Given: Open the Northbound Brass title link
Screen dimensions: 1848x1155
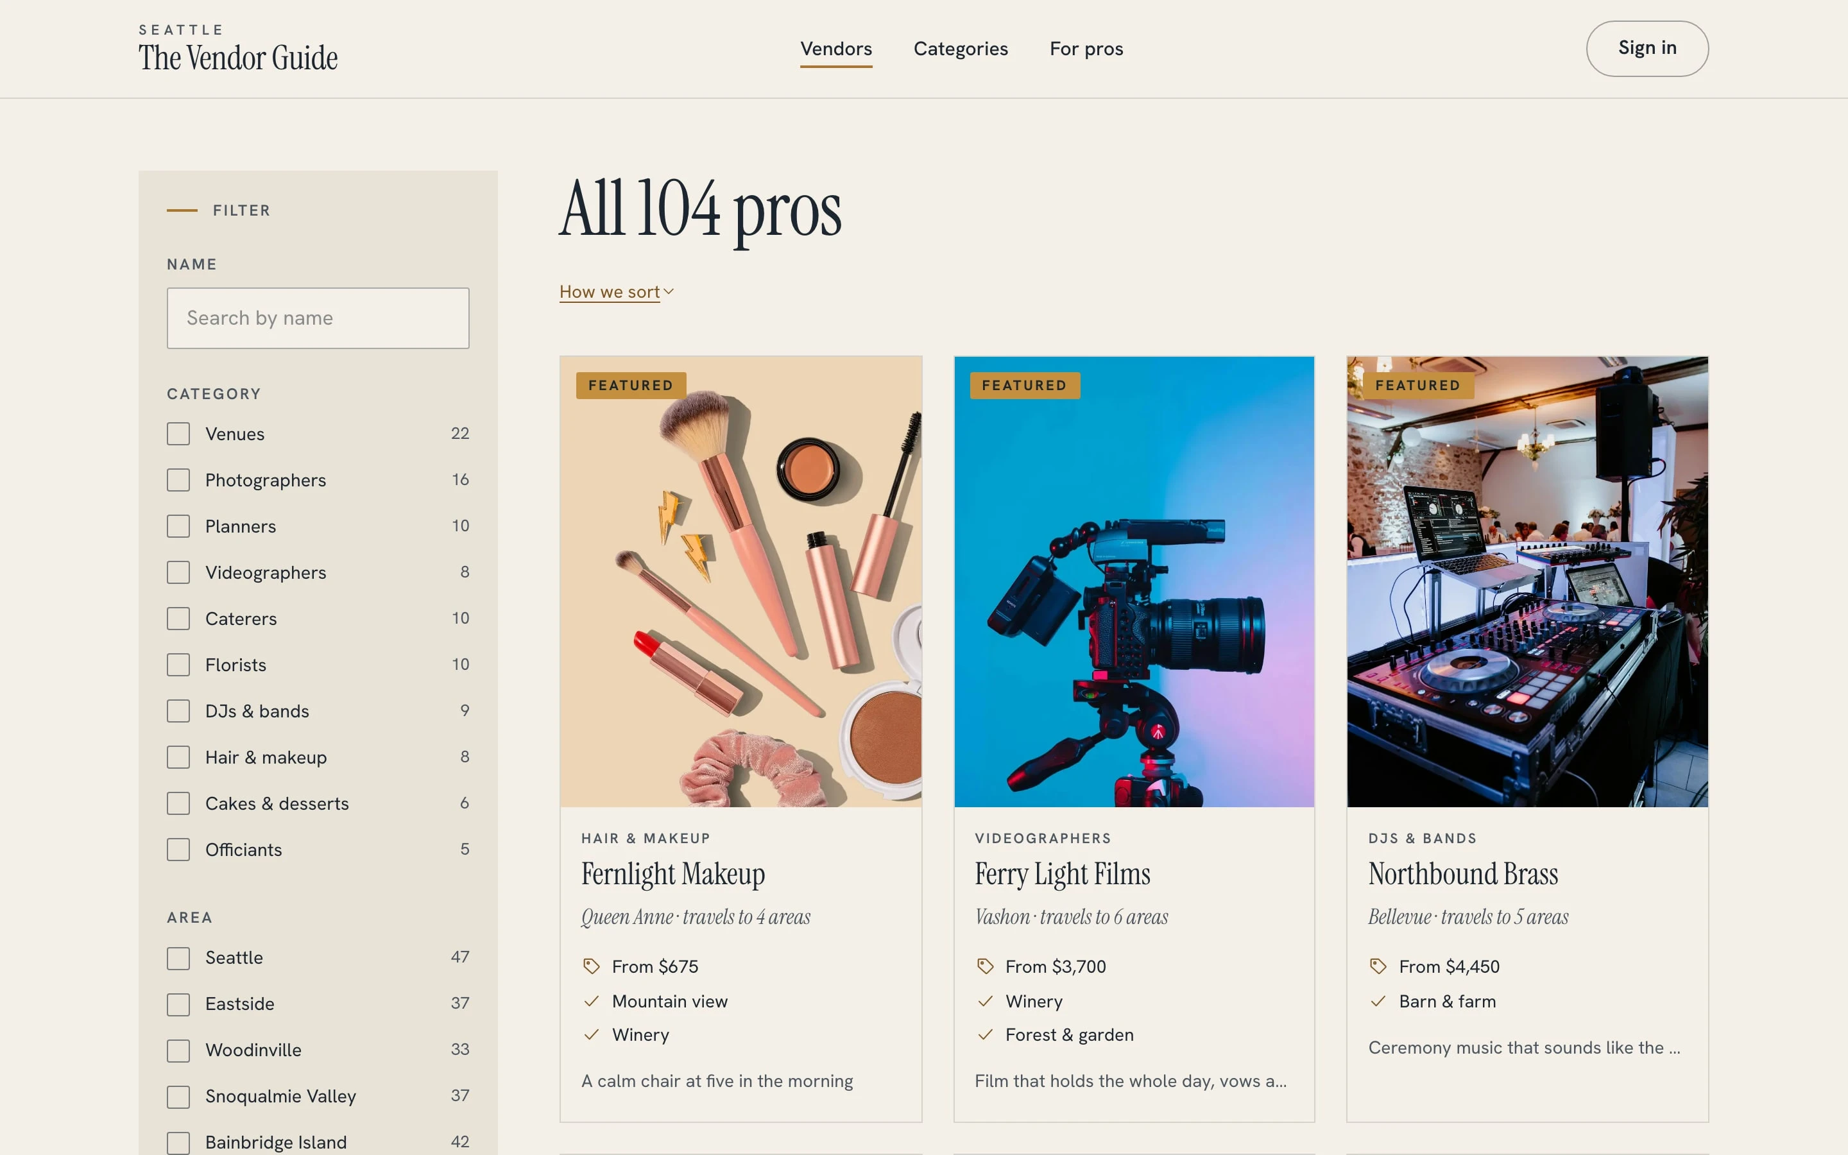Looking at the screenshot, I should tap(1463, 874).
